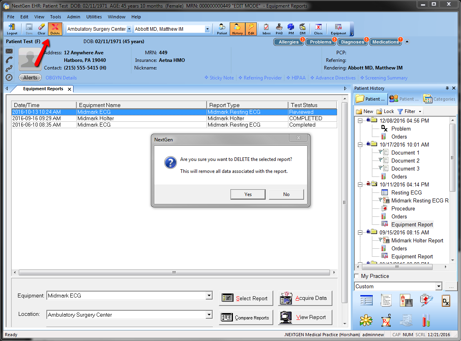
Task: Open the Admin menu
Action: tap(74, 17)
